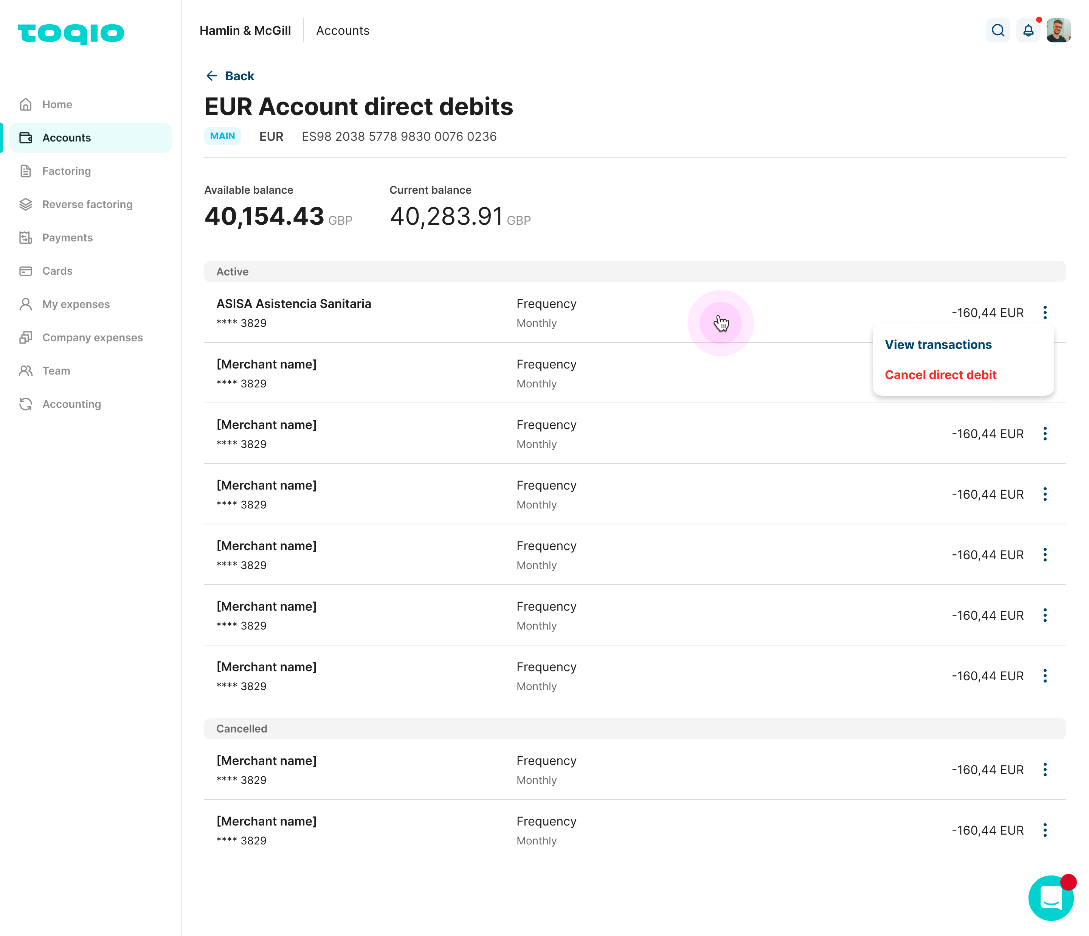
Task: Choose View transactions from popup menu
Action: [938, 344]
